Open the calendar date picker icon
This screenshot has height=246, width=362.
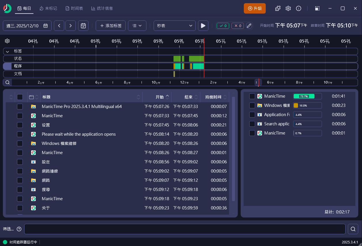(46, 26)
